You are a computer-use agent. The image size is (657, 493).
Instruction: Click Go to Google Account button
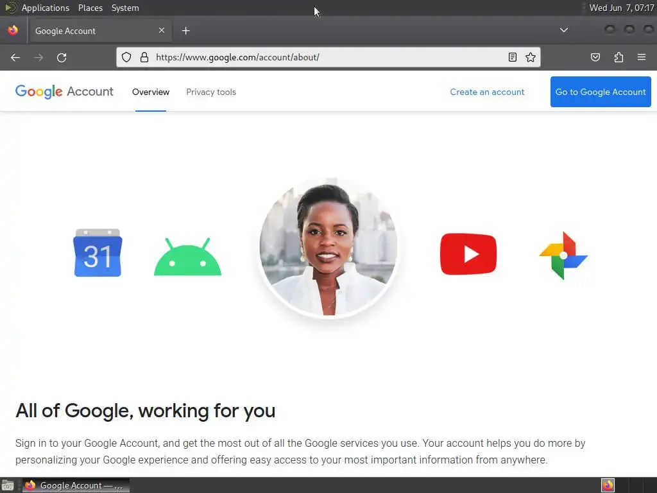coord(601,92)
